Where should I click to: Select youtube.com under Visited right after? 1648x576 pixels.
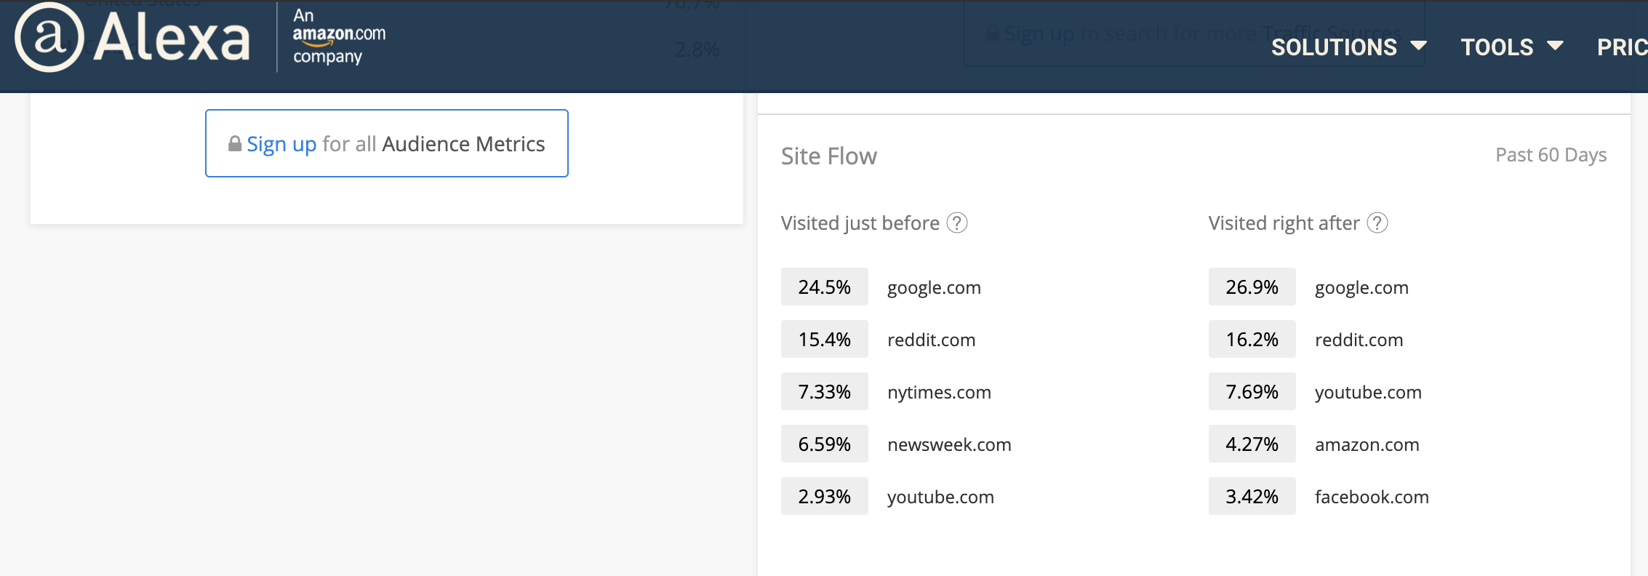(x=1368, y=393)
